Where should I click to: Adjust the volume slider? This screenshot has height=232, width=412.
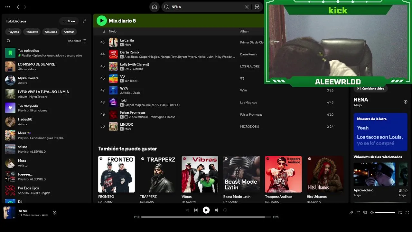coord(385,213)
